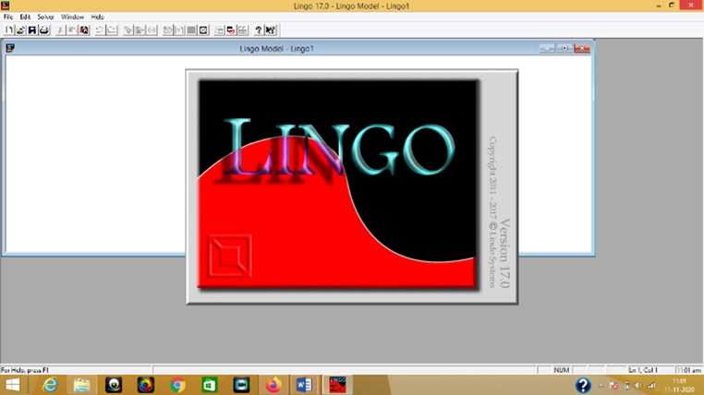This screenshot has width=704, height=395.
Task: Open the green Store app on the taskbar
Action: (x=209, y=385)
